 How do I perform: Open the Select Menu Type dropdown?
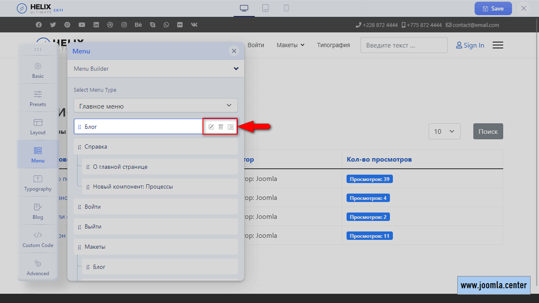point(155,105)
